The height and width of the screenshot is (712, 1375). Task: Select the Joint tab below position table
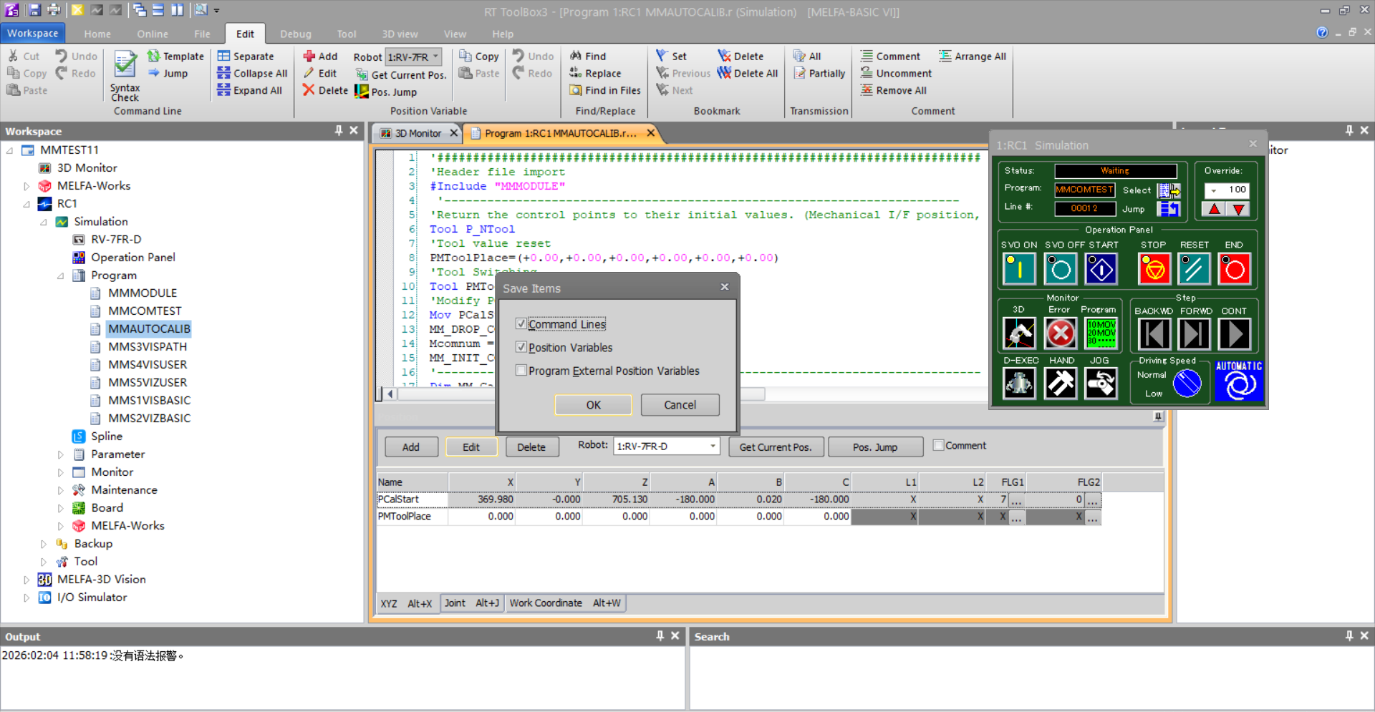pyautogui.click(x=472, y=603)
